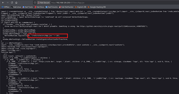Screen dimensions: 179x94
Task: Open the OffSec bookmark
Action: tap(5, 7)
